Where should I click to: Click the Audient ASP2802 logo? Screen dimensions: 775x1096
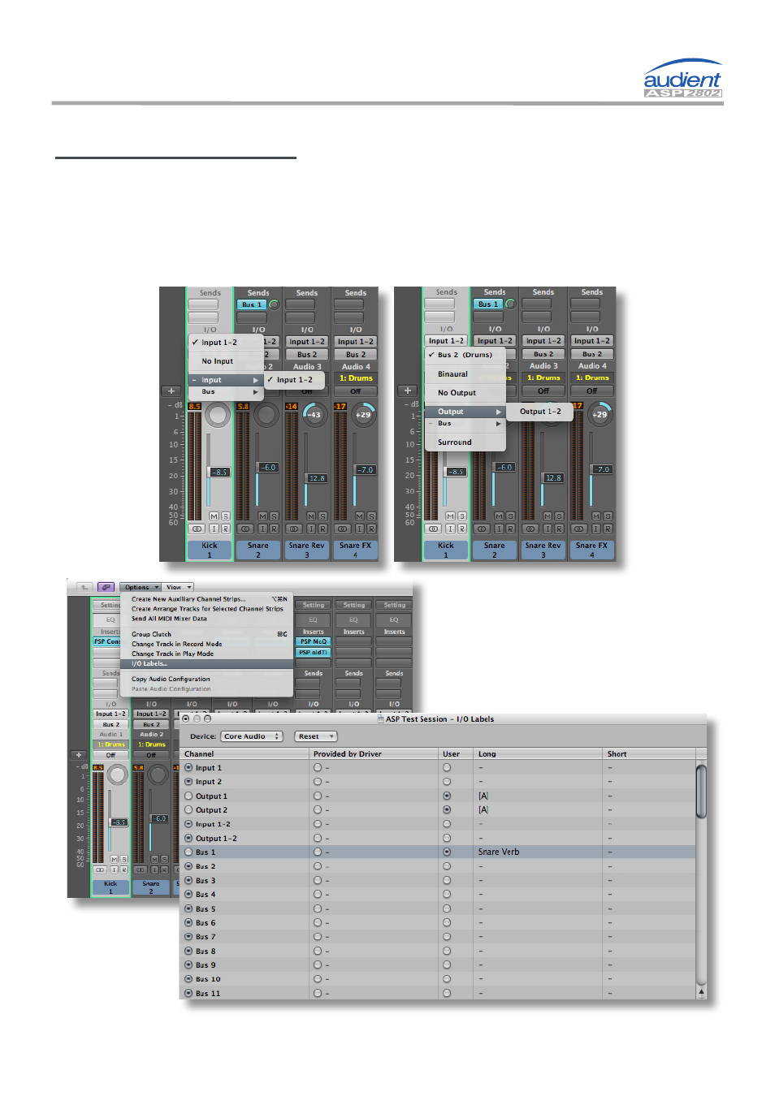(x=682, y=79)
